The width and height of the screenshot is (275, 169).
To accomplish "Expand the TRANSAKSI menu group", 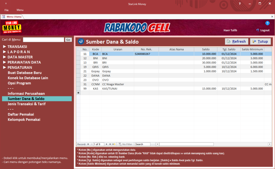I will (x=5, y=46).
